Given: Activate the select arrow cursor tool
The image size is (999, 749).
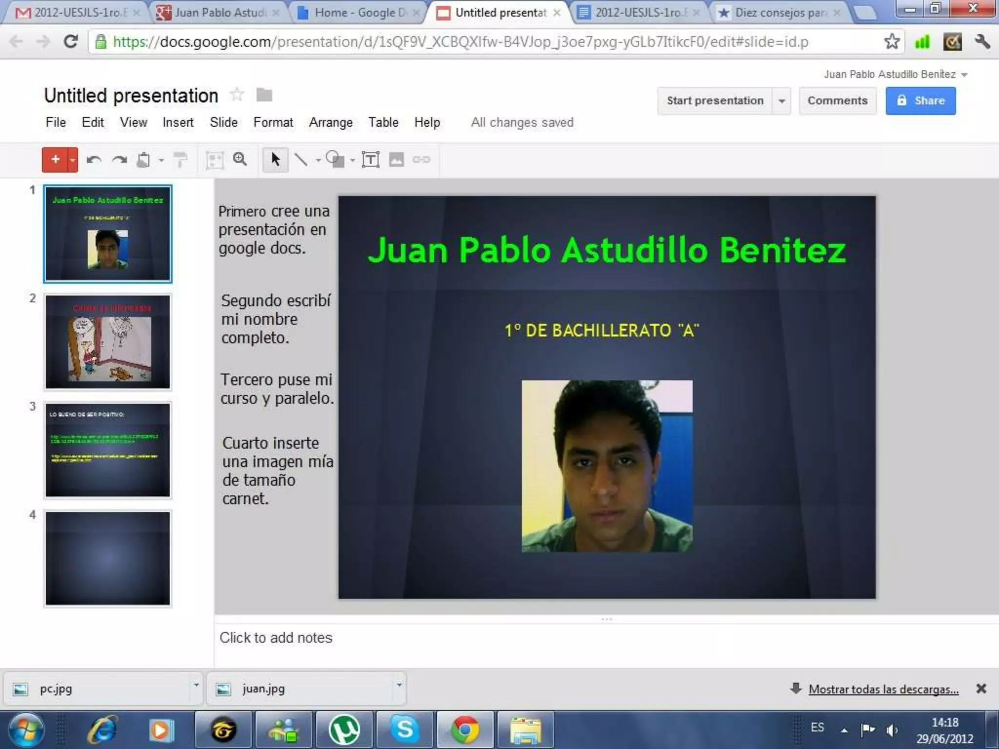Looking at the screenshot, I should (x=275, y=159).
